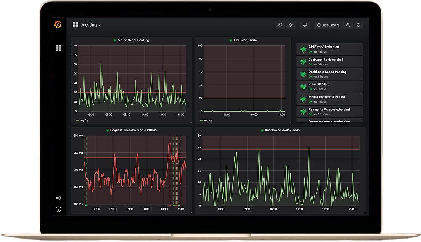
Task: Open the dashboards grid icon in sidebar
Action: coord(58,48)
